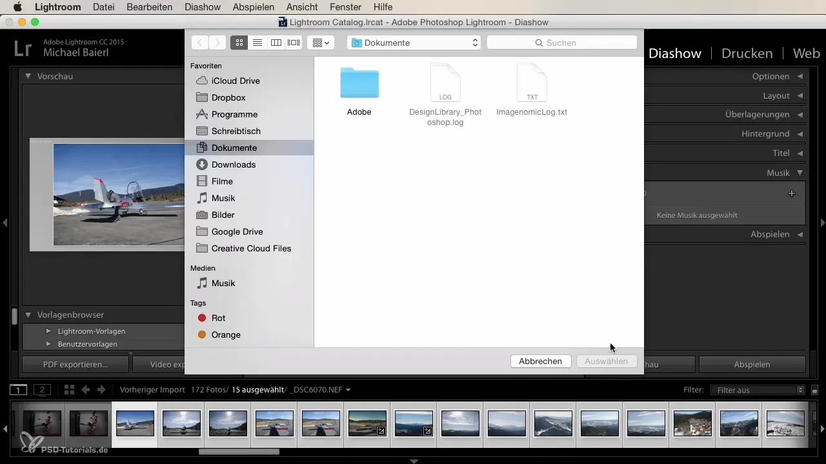Add music with the plus icon
The height and width of the screenshot is (464, 826).
coord(792,193)
